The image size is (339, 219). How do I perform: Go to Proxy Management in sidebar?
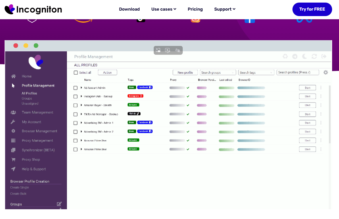(x=37, y=141)
